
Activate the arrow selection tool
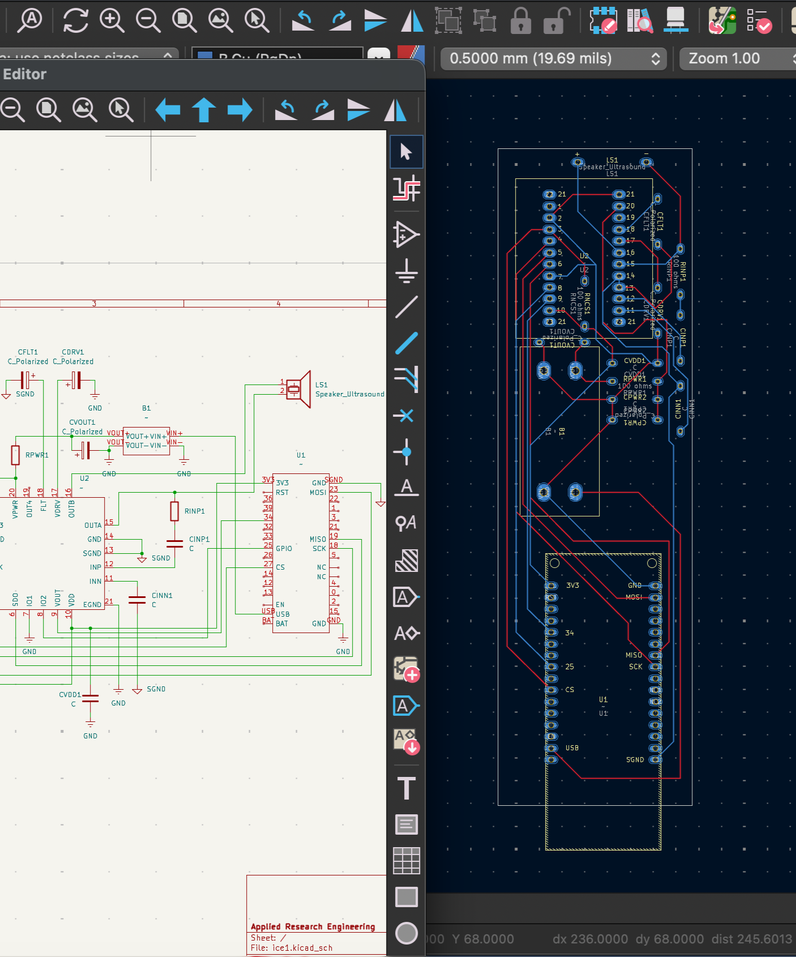tap(406, 152)
